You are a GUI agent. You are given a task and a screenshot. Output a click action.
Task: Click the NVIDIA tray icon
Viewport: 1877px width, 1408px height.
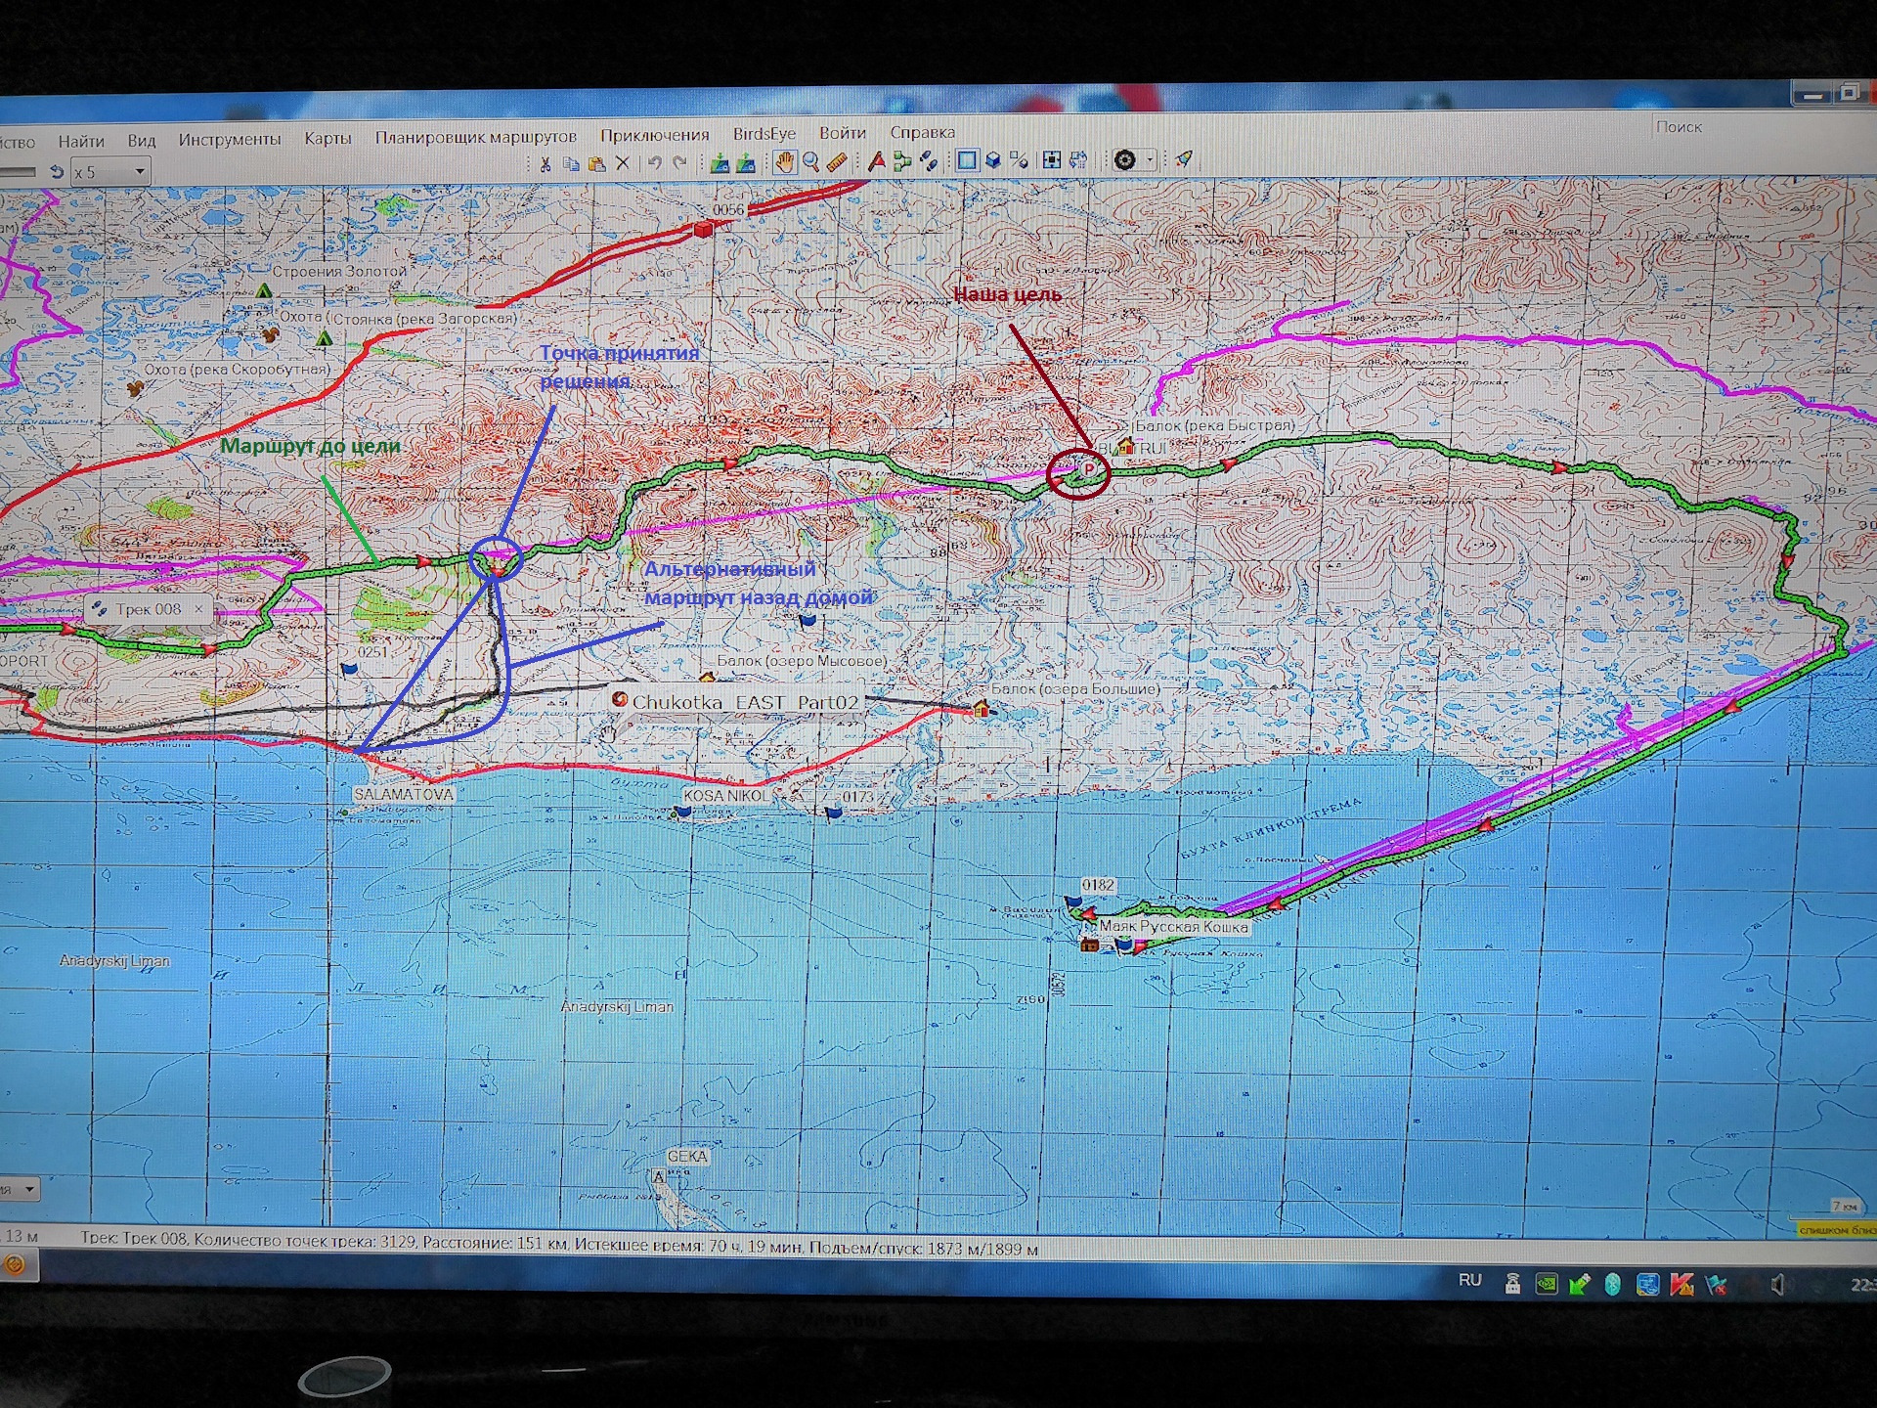coord(1546,1284)
